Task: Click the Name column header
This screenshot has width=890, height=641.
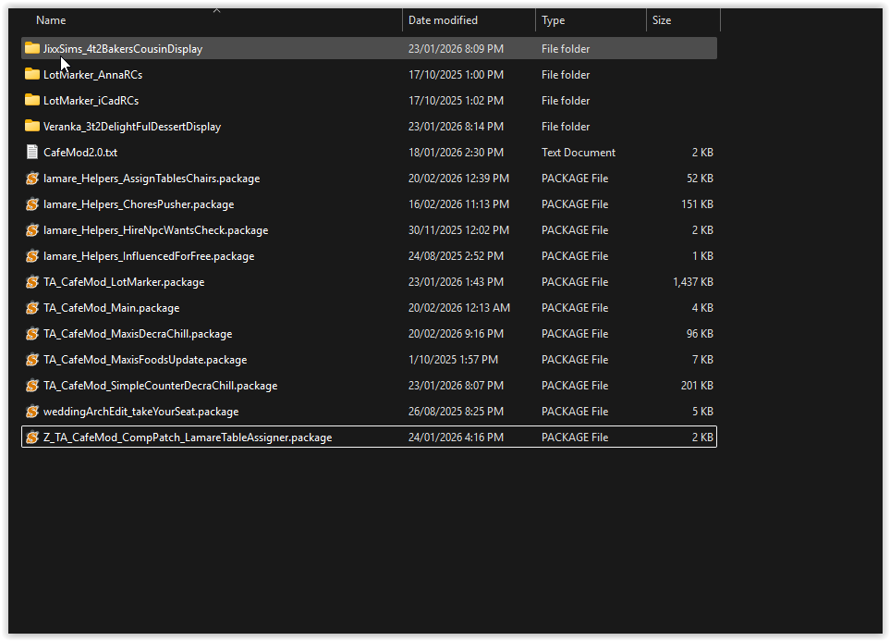Action: coord(51,19)
